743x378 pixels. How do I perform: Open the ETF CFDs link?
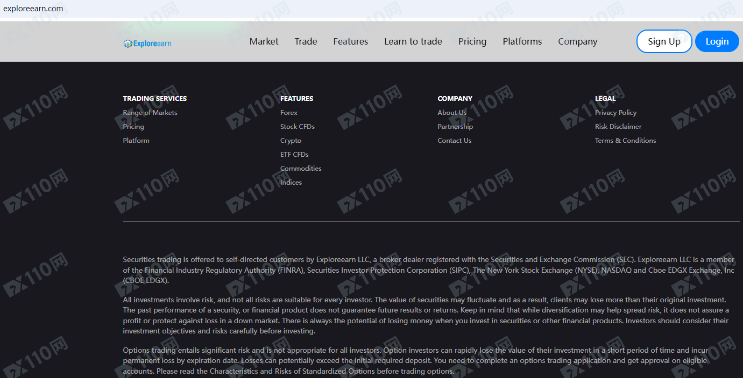pos(294,155)
